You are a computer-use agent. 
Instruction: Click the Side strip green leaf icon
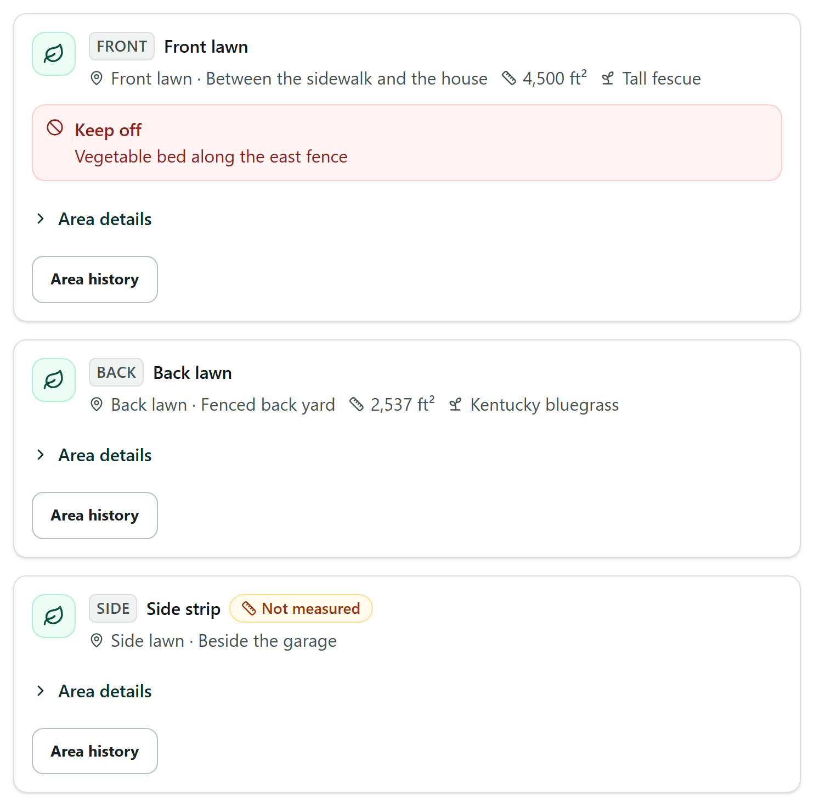click(54, 616)
